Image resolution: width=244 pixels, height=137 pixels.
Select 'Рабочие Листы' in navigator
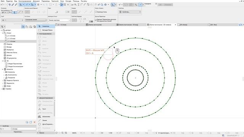(12, 53)
